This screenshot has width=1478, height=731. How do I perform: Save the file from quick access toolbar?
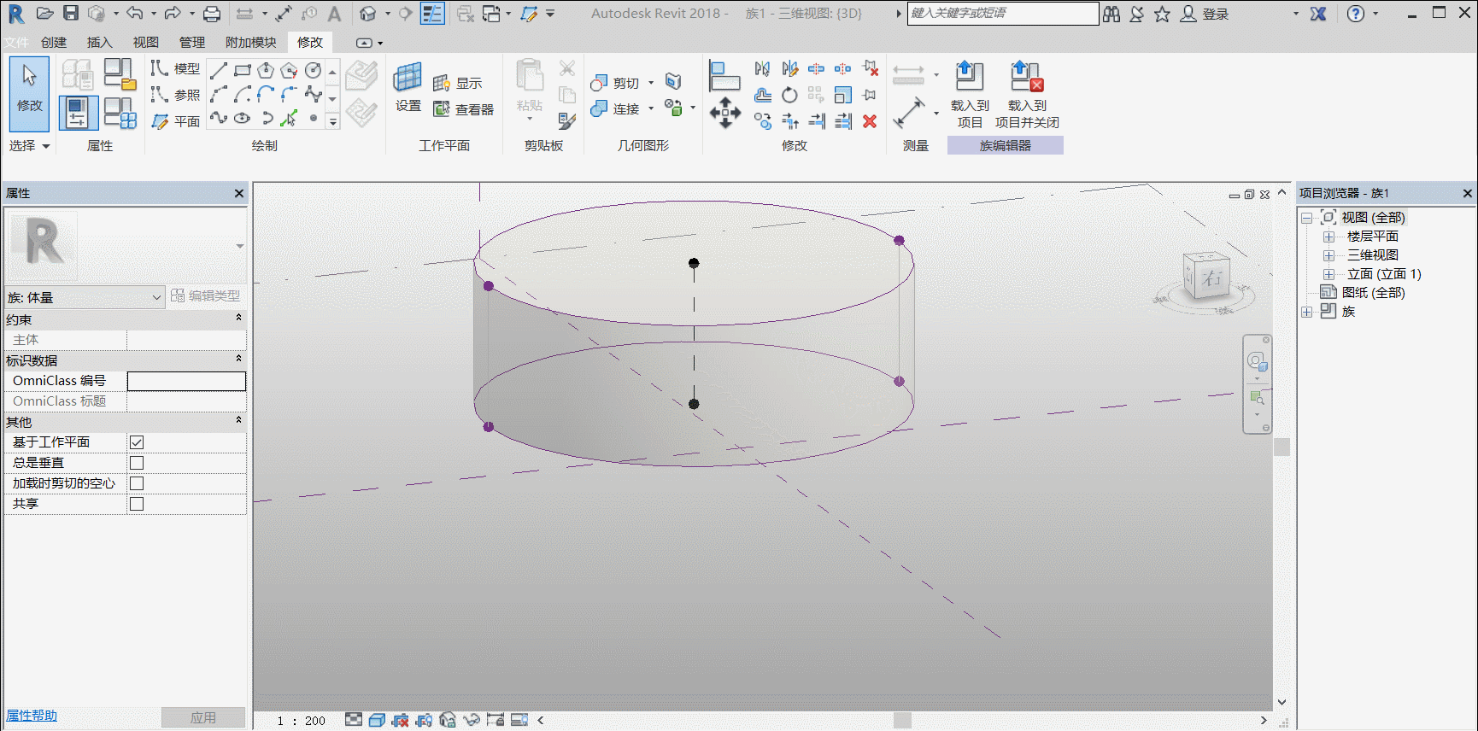[x=71, y=14]
